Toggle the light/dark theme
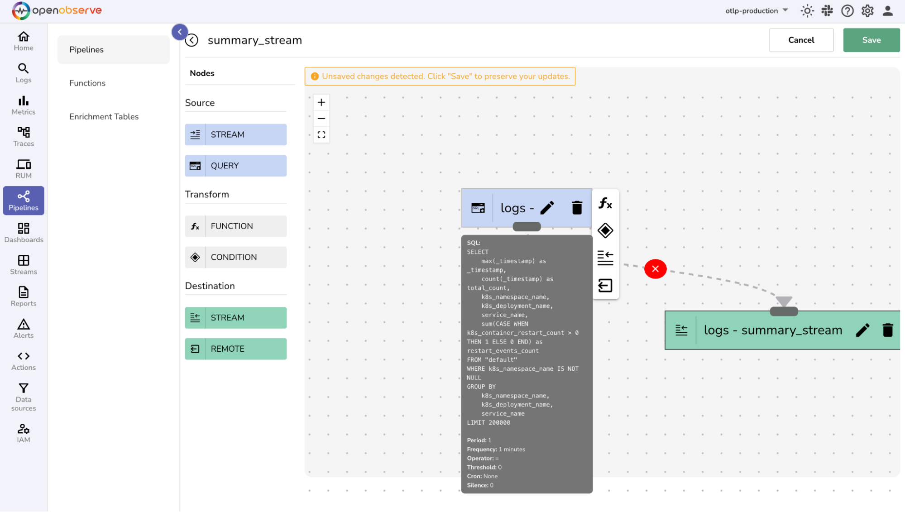Screen dimensions: 905x512 807,11
